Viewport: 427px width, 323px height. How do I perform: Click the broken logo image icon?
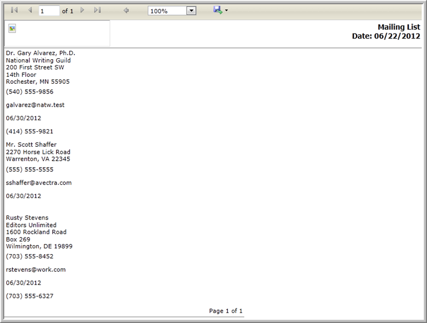(12, 28)
